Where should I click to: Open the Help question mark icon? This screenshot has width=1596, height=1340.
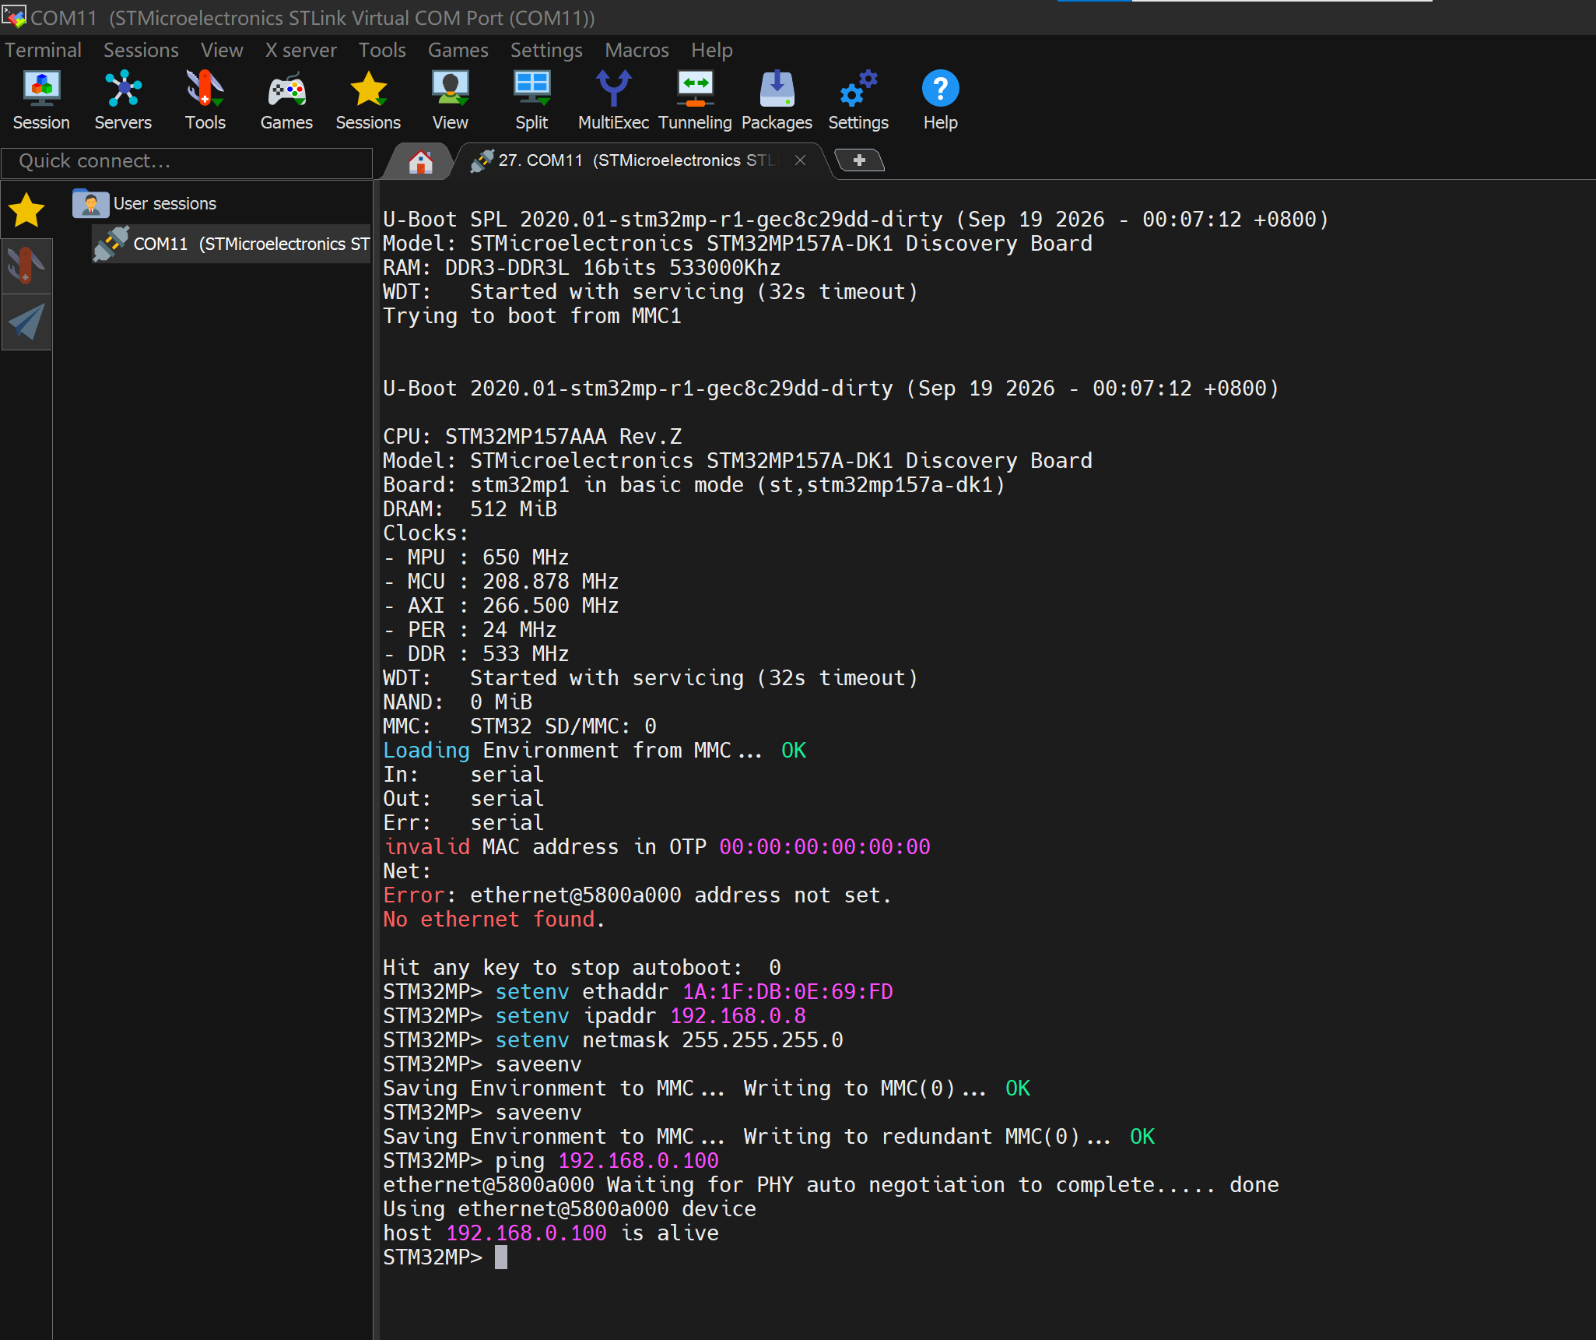coord(940,100)
